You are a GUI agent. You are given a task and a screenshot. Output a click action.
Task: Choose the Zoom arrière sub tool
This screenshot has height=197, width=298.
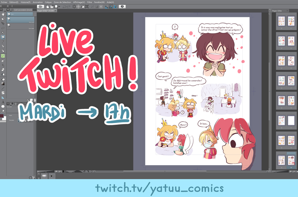click(x=21, y=26)
